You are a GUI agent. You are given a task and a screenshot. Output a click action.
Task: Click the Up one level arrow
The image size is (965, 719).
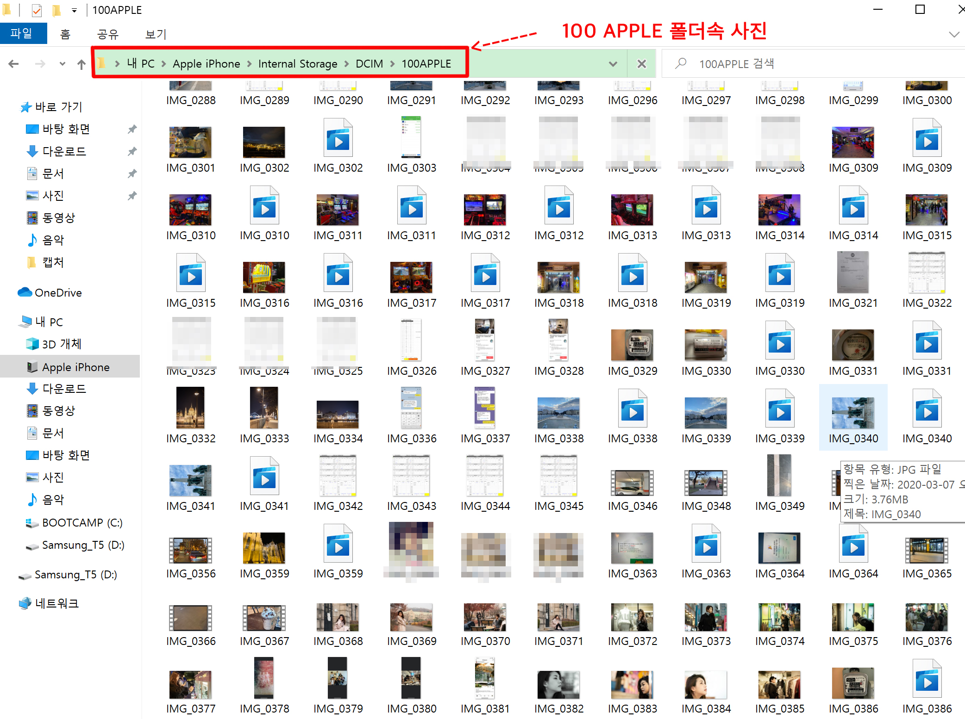pos(81,64)
